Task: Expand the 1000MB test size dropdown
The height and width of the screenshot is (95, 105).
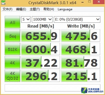Action: (x=42, y=19)
